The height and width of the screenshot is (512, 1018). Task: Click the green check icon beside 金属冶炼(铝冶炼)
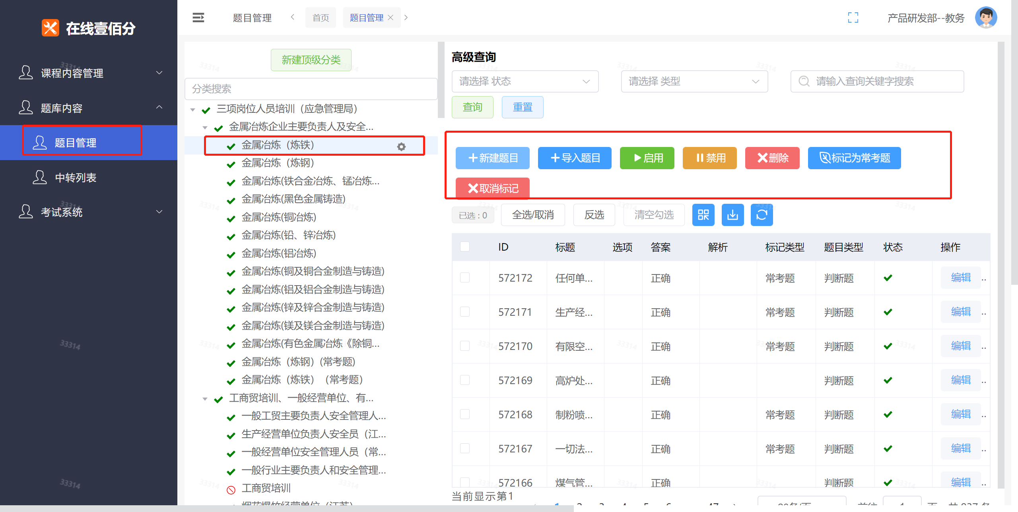pyautogui.click(x=231, y=255)
